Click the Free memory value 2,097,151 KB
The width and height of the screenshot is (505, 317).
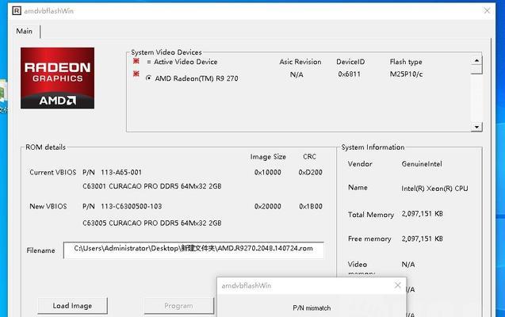tap(423, 239)
